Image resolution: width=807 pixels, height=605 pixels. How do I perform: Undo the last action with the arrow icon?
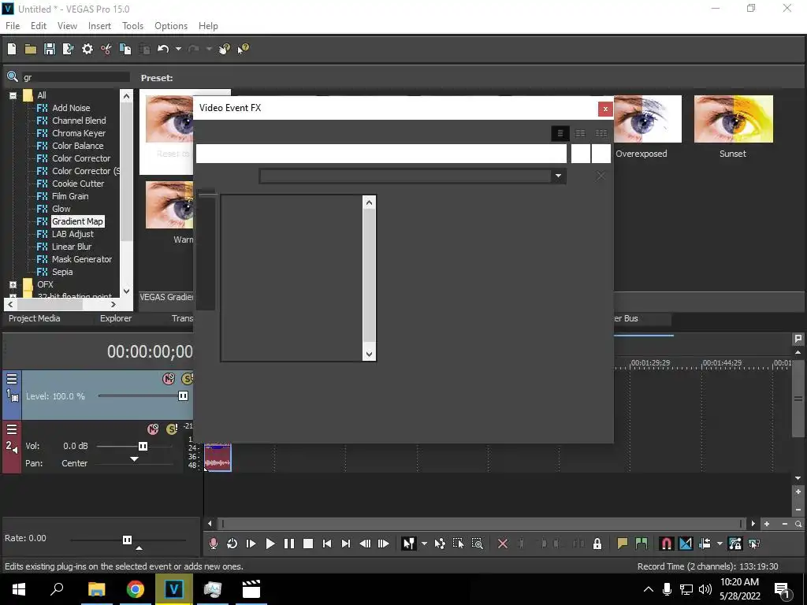coord(163,49)
